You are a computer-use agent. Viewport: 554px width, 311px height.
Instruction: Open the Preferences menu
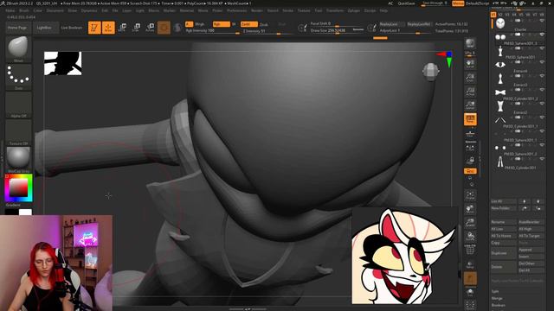coord(236,10)
